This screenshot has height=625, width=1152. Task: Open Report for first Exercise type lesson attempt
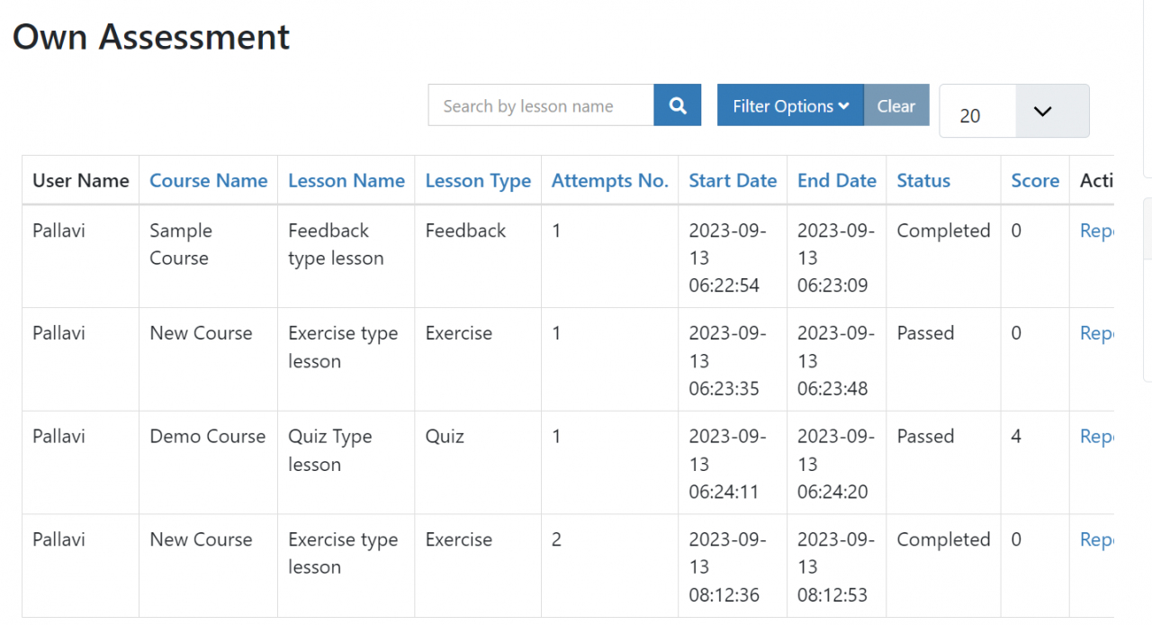pyautogui.click(x=1097, y=333)
